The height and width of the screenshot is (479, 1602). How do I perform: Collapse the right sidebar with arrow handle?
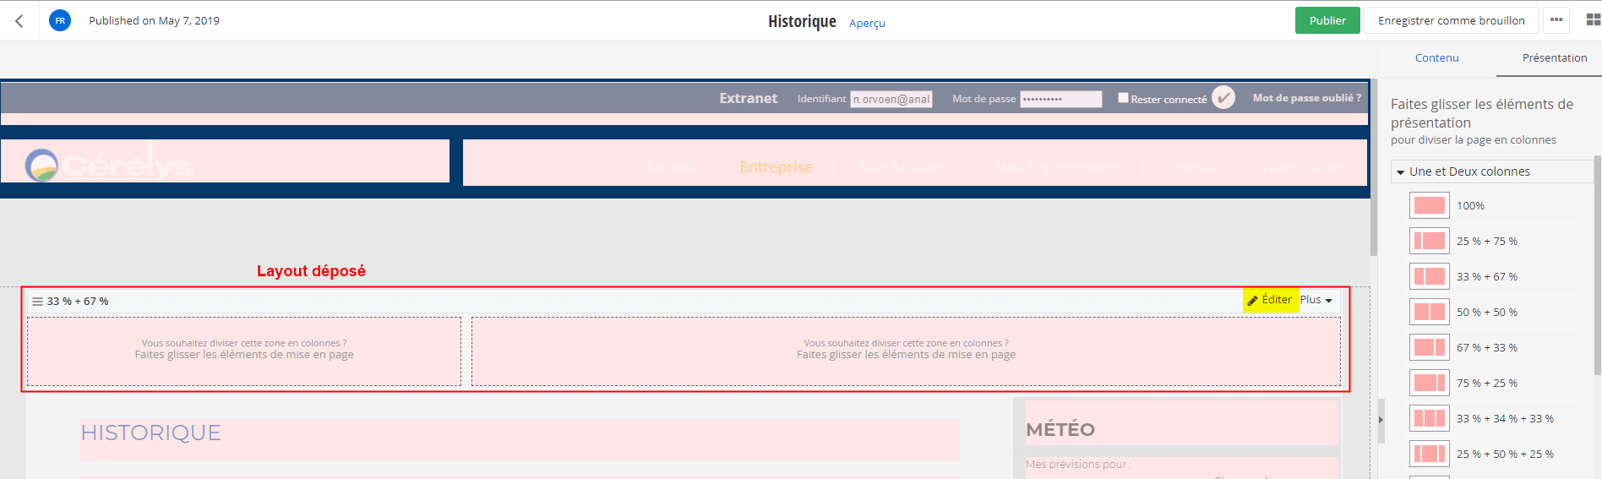click(1381, 420)
